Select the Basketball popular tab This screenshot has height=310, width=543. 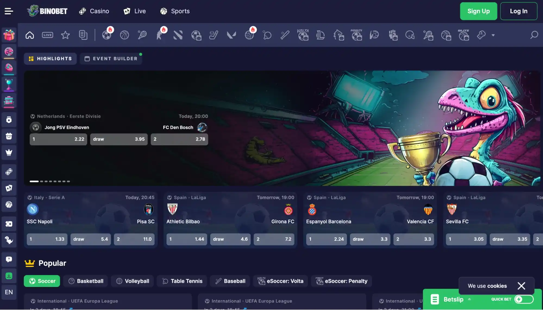click(86, 281)
